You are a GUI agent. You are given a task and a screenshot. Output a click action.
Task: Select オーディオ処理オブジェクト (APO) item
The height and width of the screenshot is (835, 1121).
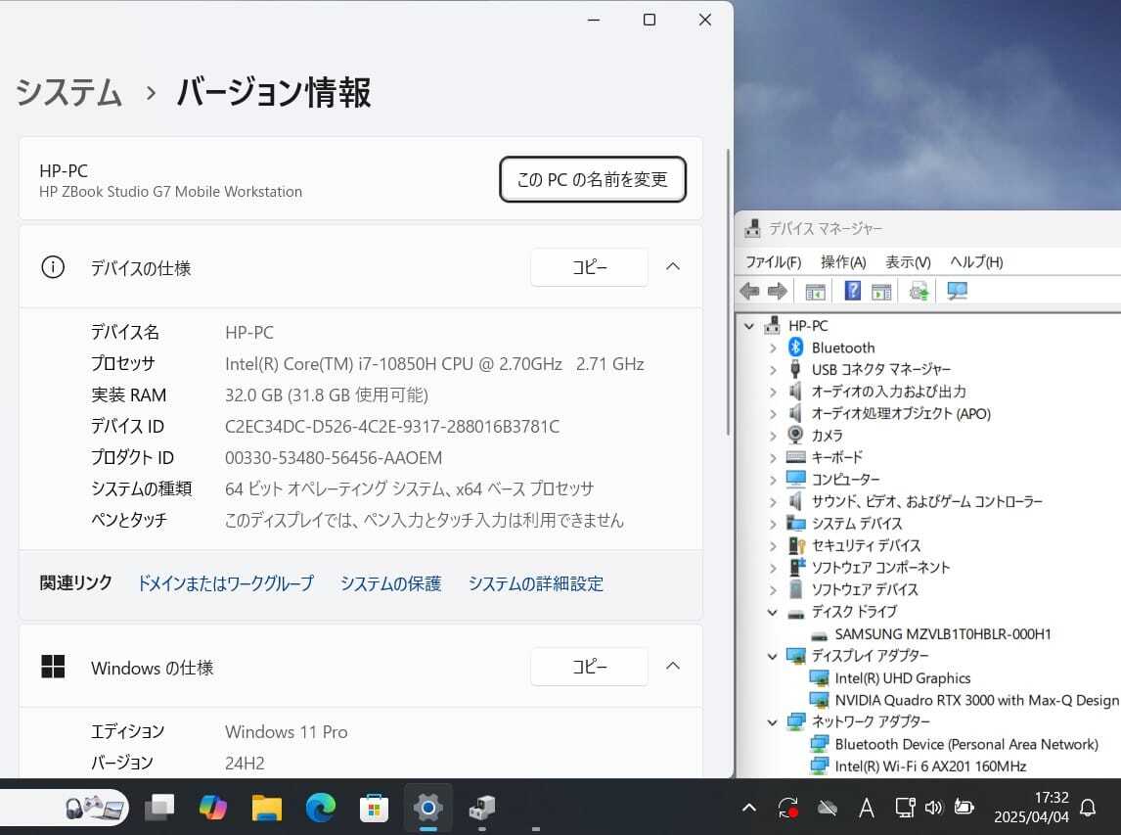point(901,413)
